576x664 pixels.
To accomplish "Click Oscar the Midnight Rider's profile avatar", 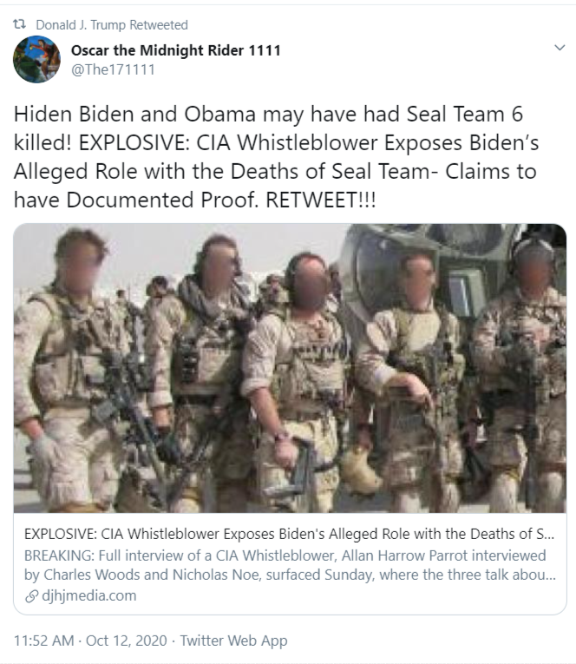I will (x=36, y=59).
